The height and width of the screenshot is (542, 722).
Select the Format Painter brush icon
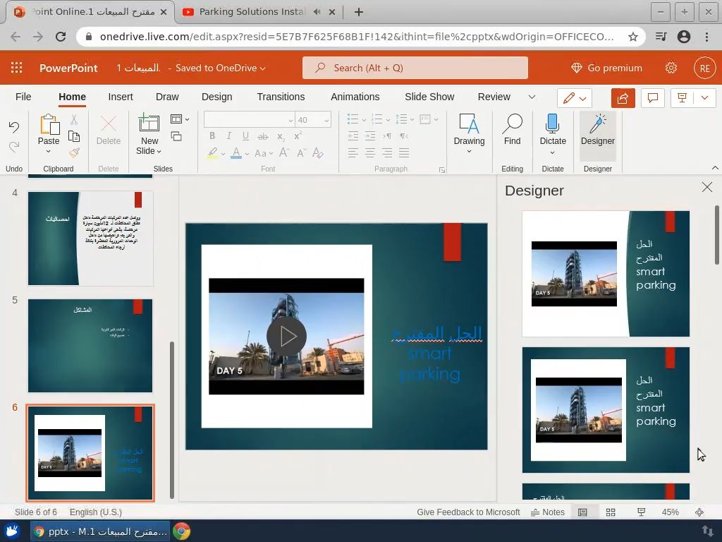tap(74, 152)
